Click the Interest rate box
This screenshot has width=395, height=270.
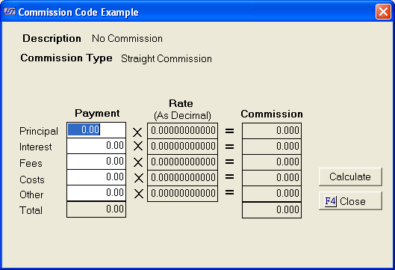tap(182, 147)
